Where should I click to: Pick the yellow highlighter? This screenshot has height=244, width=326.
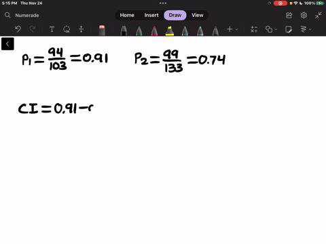click(170, 31)
